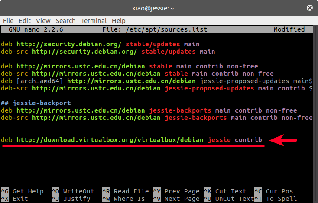Click the '## jessie-backport' comment line

(36, 103)
